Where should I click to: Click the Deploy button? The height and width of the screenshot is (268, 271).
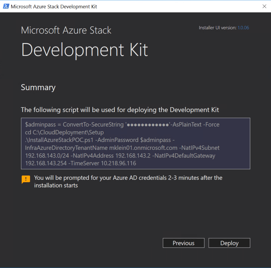229,243
